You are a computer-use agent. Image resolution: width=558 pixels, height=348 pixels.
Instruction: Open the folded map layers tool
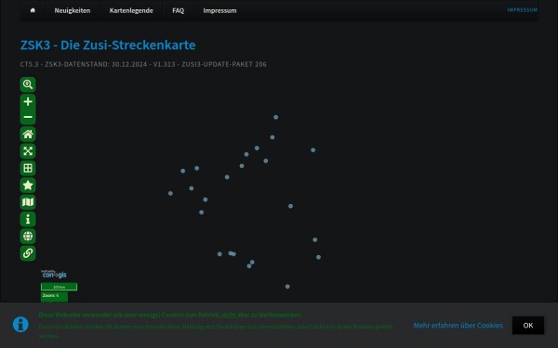(28, 202)
